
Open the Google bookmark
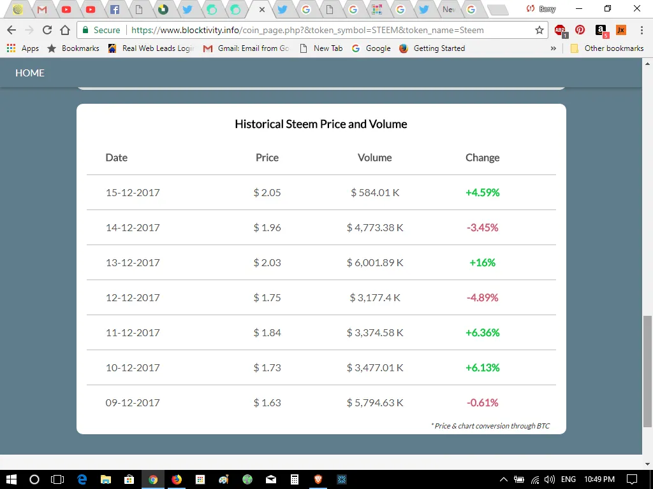pos(371,48)
